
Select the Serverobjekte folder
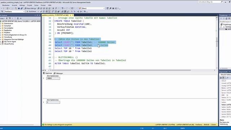(9, 28)
